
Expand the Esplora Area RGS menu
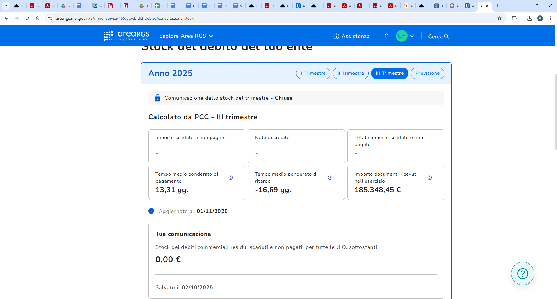pyautogui.click(x=186, y=36)
